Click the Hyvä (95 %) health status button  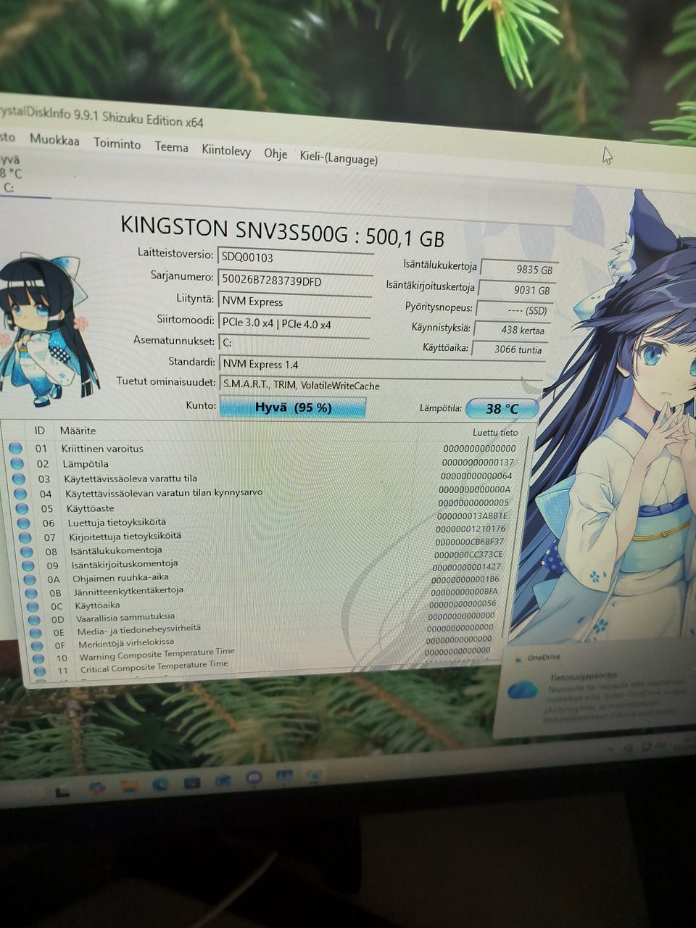(292, 407)
